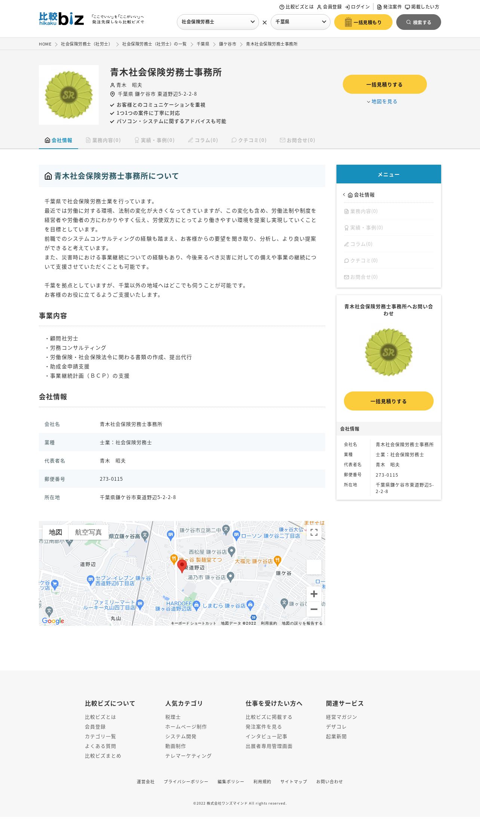Click the 比較biz logo
This screenshot has height=824, width=480.
coord(61,19)
